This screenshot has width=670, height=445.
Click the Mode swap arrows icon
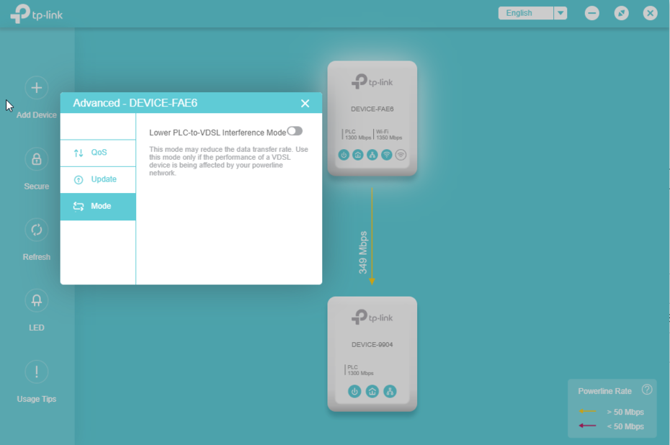79,207
